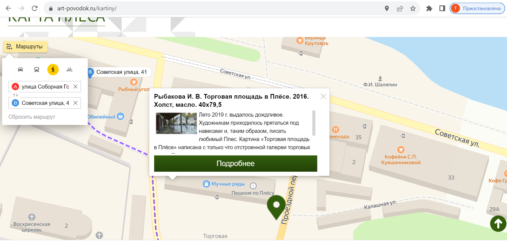Click the Советская улица, 41 destination label
Screen dimensions: 507x241
coord(122,72)
